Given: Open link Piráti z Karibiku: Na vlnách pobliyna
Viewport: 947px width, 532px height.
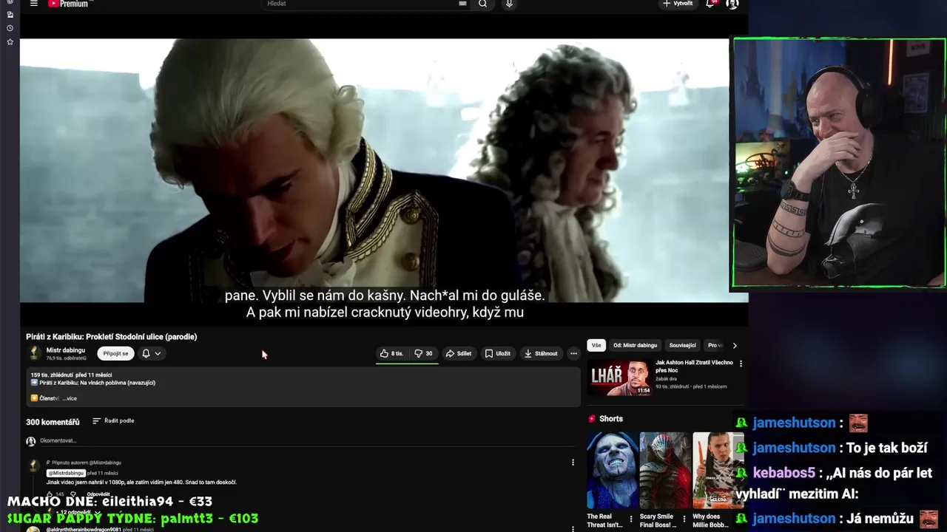Looking at the screenshot, I should click(97, 383).
